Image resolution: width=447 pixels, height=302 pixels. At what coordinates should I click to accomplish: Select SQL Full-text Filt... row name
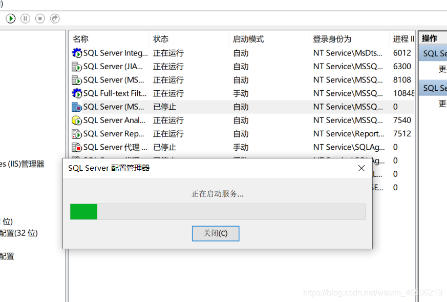click(x=115, y=93)
